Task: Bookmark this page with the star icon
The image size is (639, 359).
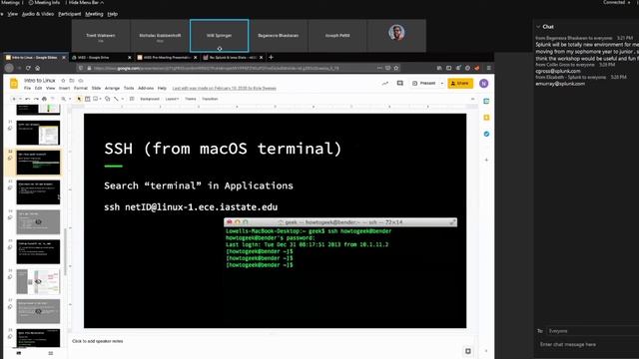Action: pyautogui.click(x=396, y=68)
